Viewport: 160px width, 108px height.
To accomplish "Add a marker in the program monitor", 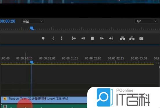I will (43, 38).
